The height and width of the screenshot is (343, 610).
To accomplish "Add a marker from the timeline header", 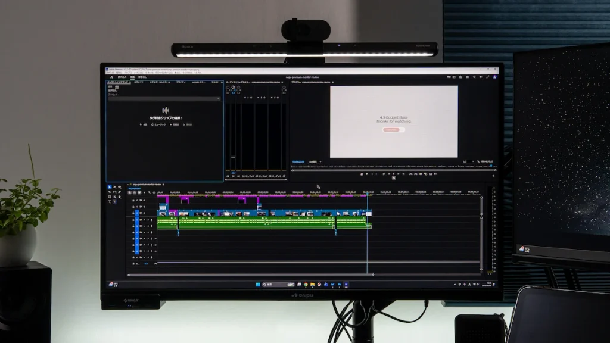I will [x=144, y=192].
